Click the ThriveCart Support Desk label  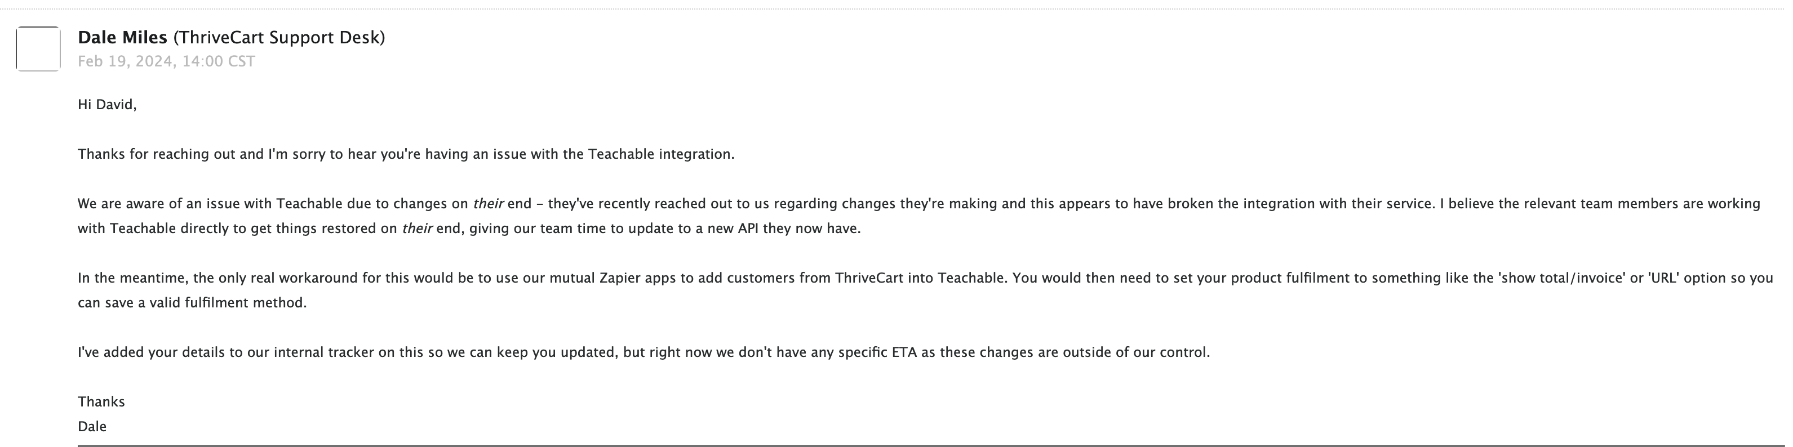tap(279, 38)
